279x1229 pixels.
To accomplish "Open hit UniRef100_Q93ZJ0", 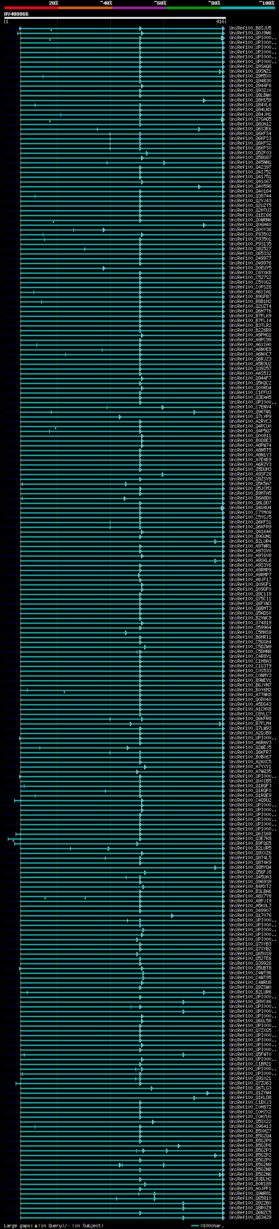I will tap(250, 91).
